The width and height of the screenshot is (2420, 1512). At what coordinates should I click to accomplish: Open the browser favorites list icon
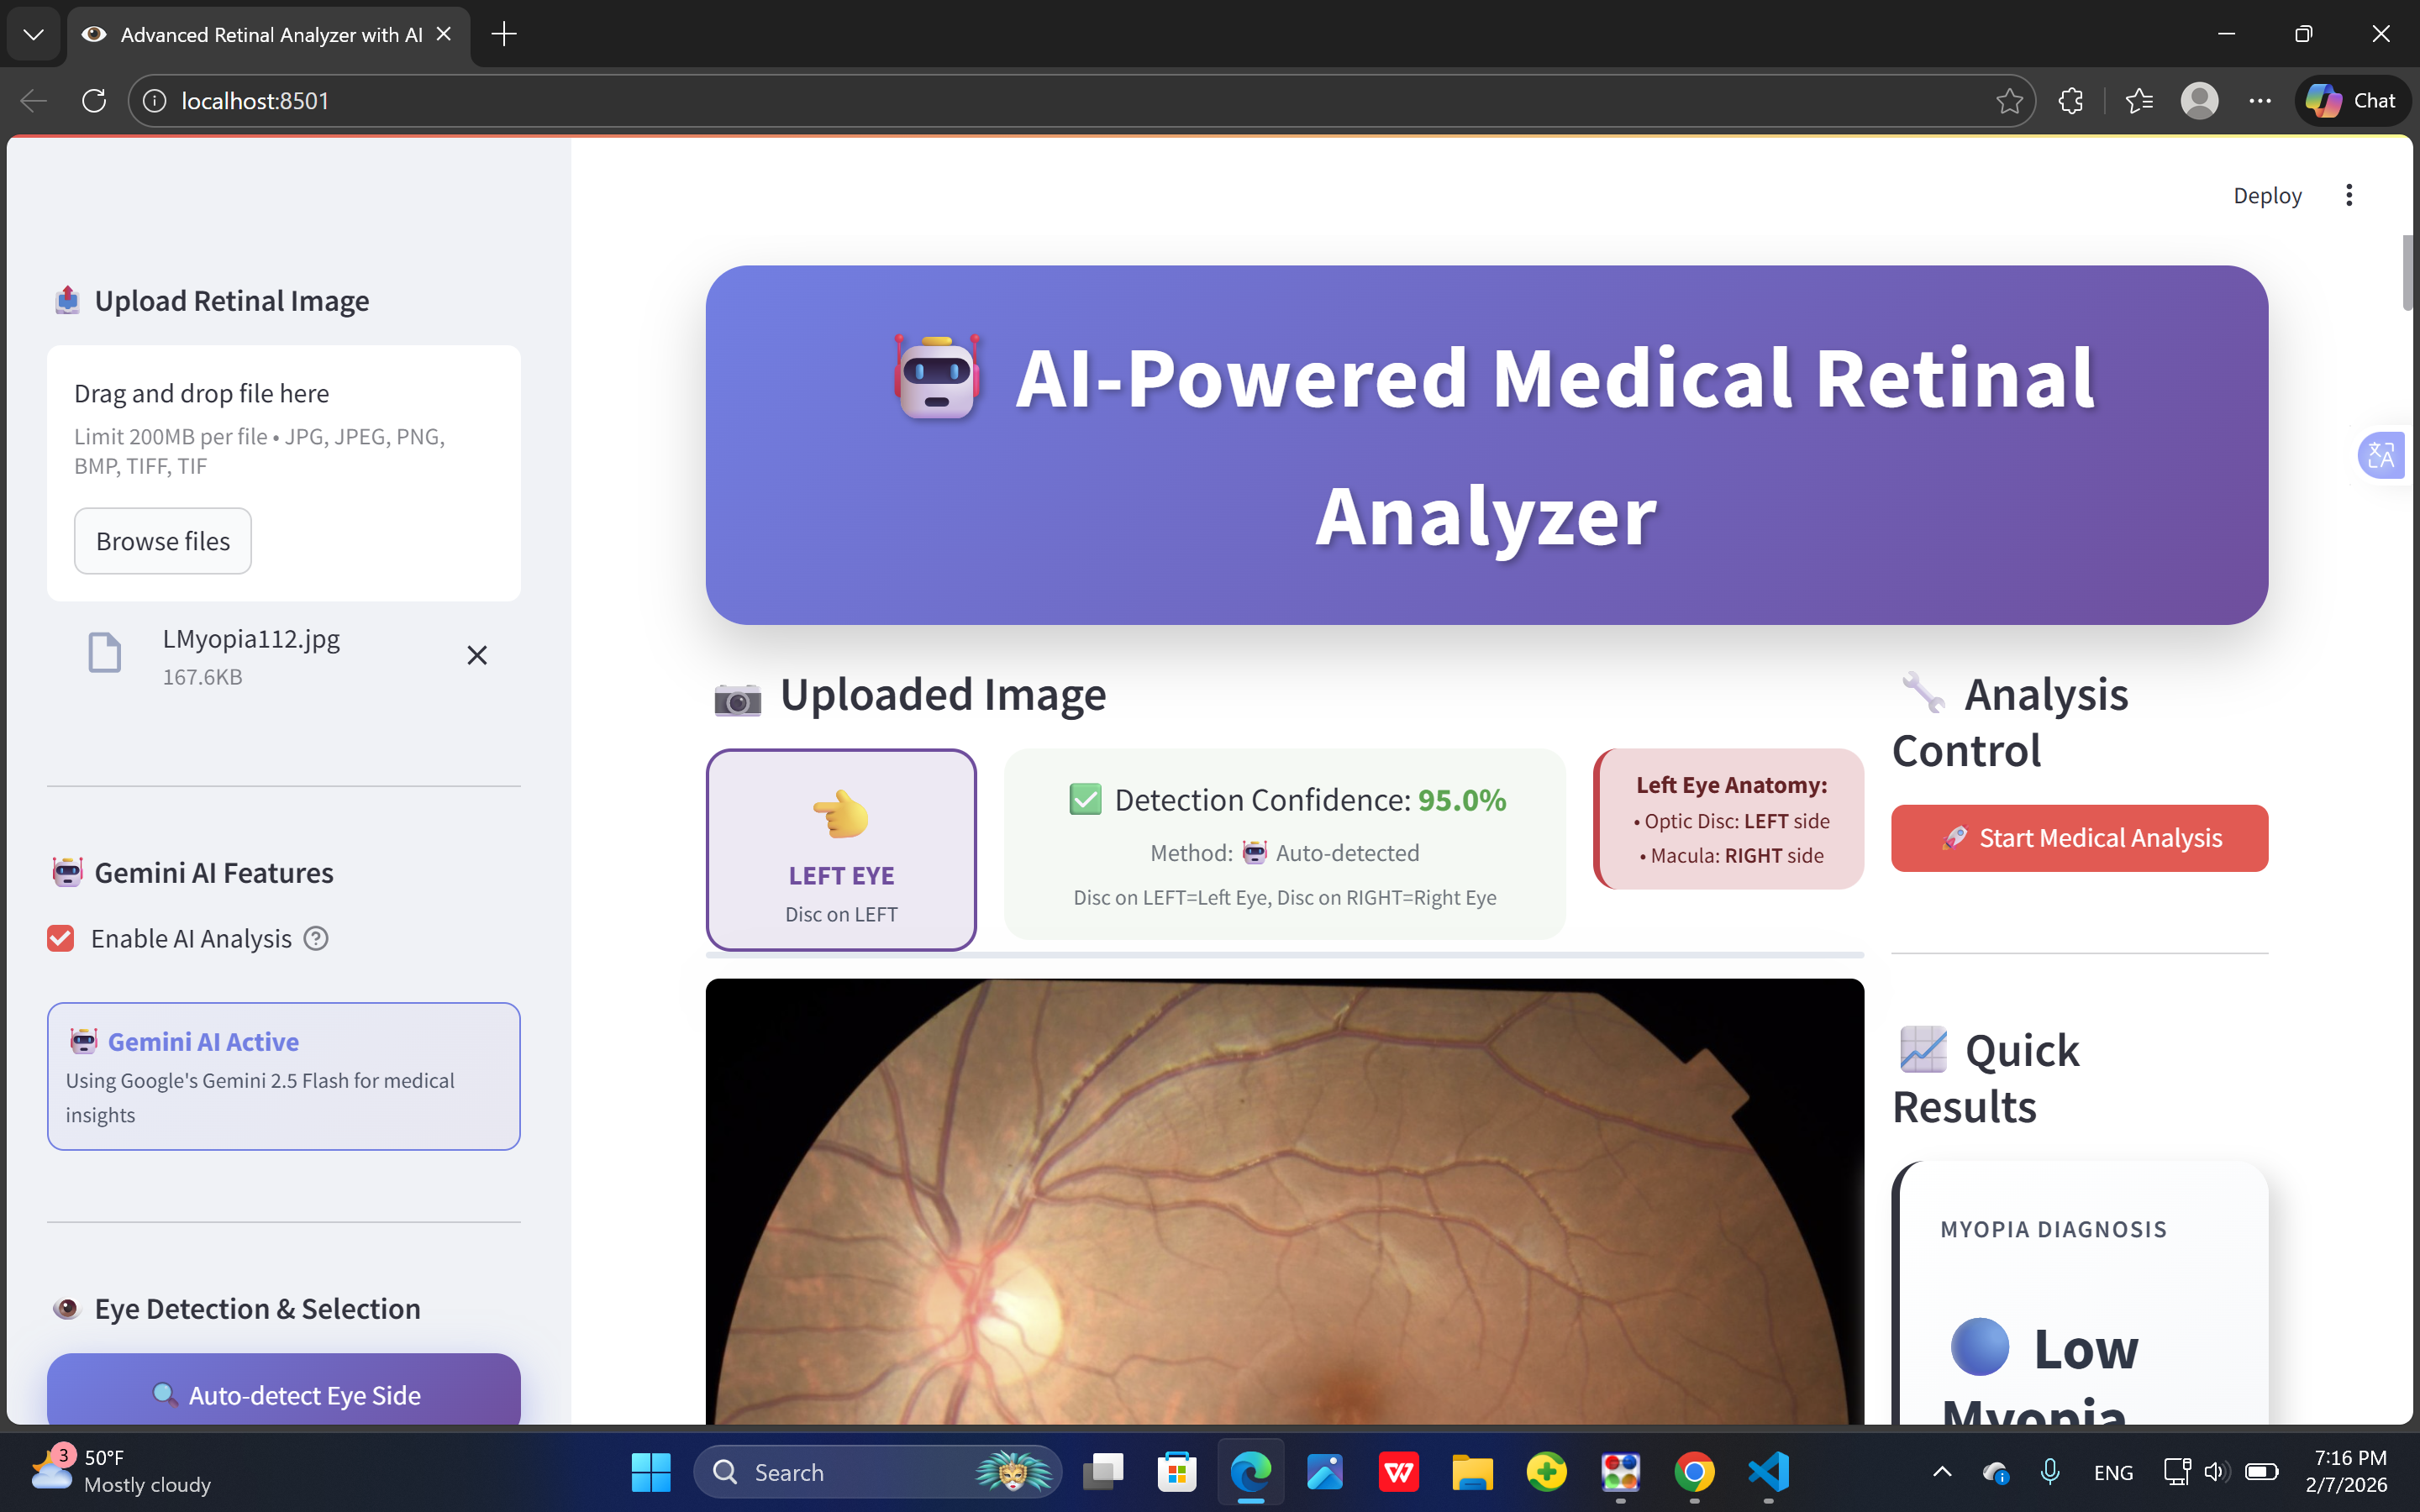[2139, 101]
